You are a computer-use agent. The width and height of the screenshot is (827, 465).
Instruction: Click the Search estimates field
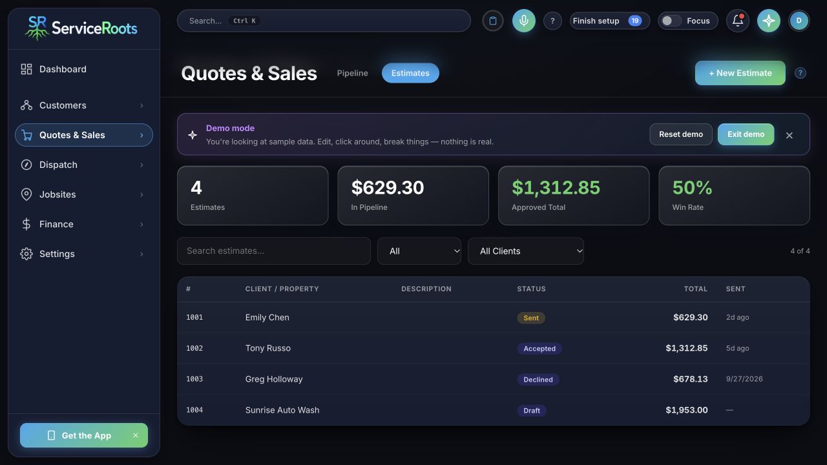coord(274,251)
